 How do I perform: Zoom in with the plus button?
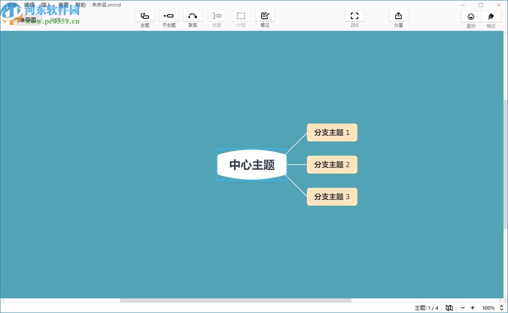coord(472,308)
